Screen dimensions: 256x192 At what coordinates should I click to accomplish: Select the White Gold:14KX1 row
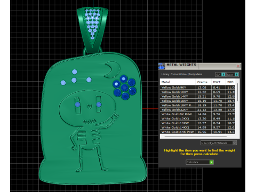click(x=197, y=127)
